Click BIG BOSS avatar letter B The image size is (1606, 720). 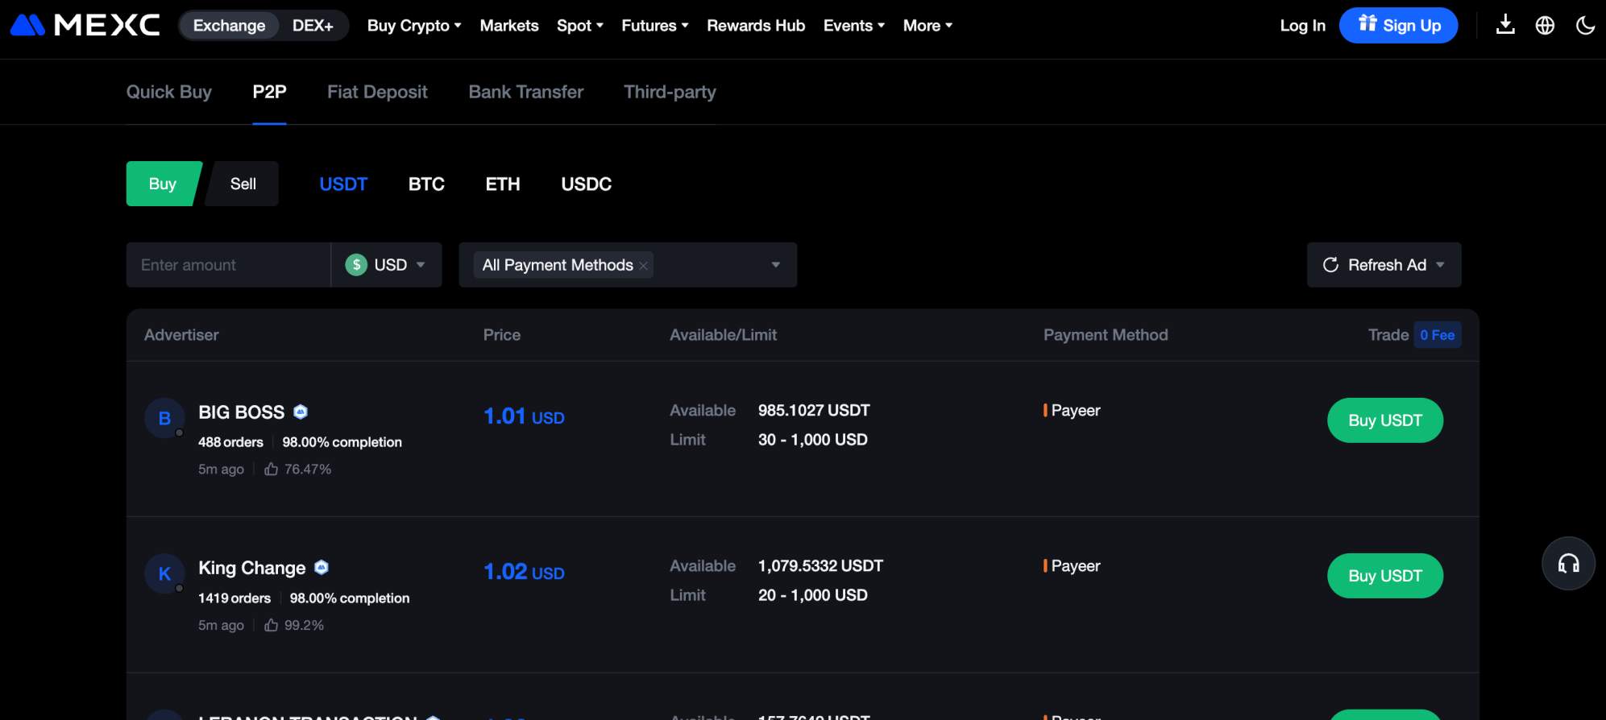click(x=164, y=418)
